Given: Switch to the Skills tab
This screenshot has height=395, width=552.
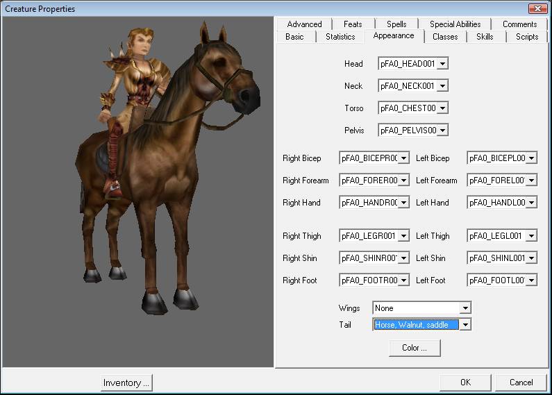Looking at the screenshot, I should [485, 37].
